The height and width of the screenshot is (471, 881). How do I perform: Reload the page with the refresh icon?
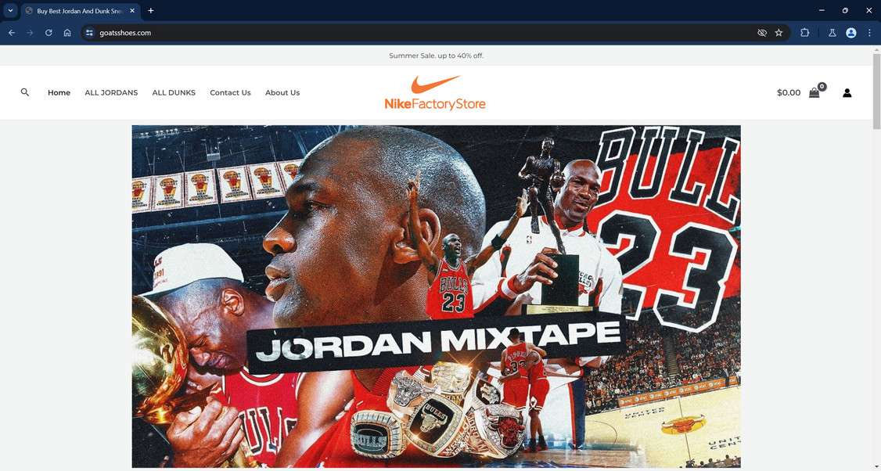[x=49, y=33]
